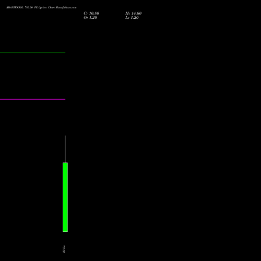Select the low value 'L: 1.20'
The height and width of the screenshot is (261, 261).
(x=132, y=18)
